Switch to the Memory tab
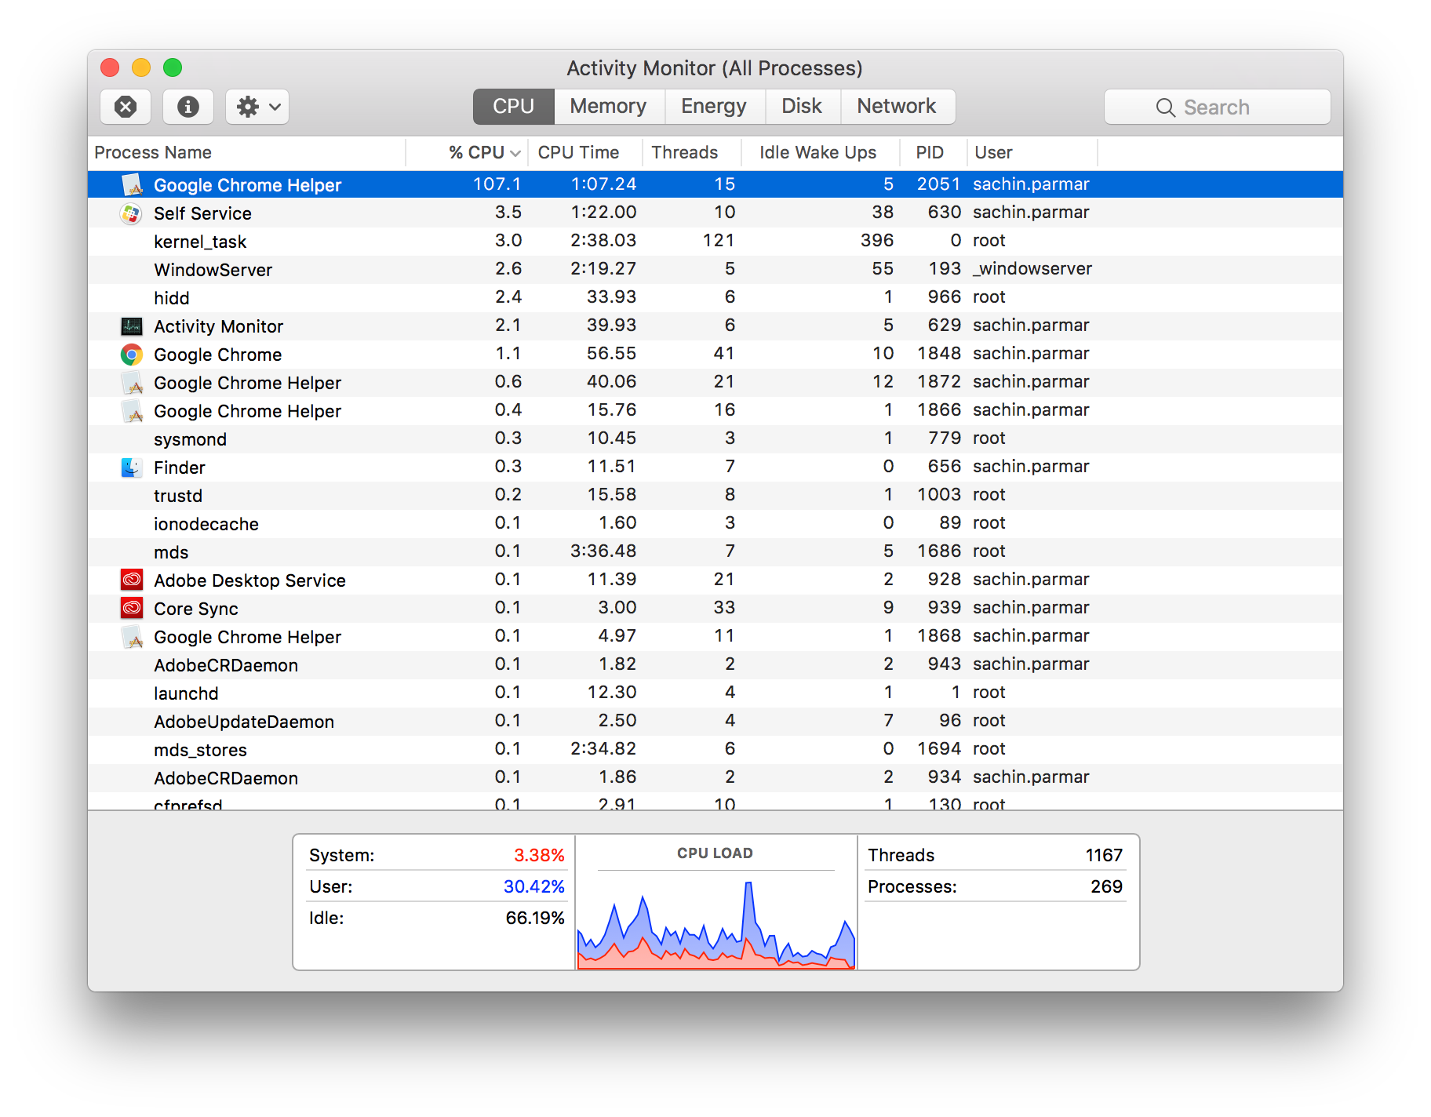 pyautogui.click(x=609, y=107)
